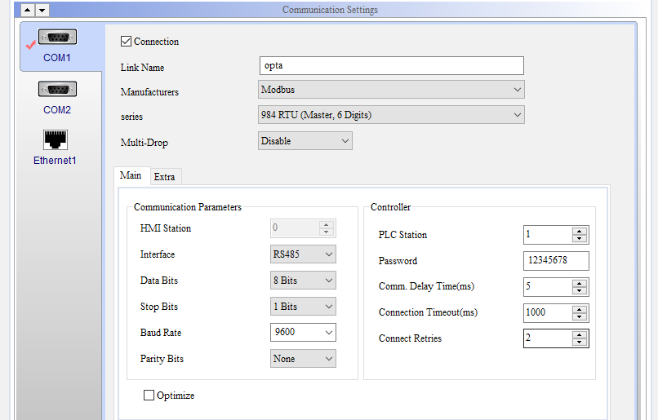Click the down arrow in title bar
The height and width of the screenshot is (420, 658).
[x=42, y=10]
